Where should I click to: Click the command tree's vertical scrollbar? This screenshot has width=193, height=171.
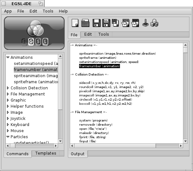coord(60,96)
